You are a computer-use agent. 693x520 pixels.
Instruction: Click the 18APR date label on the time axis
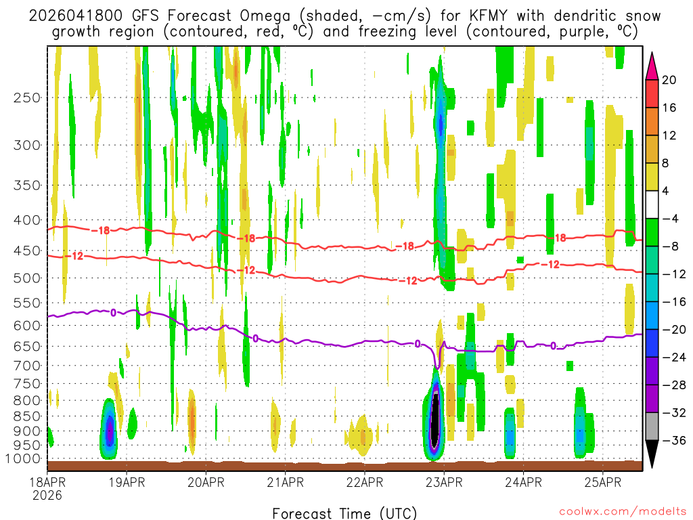pos(47,483)
